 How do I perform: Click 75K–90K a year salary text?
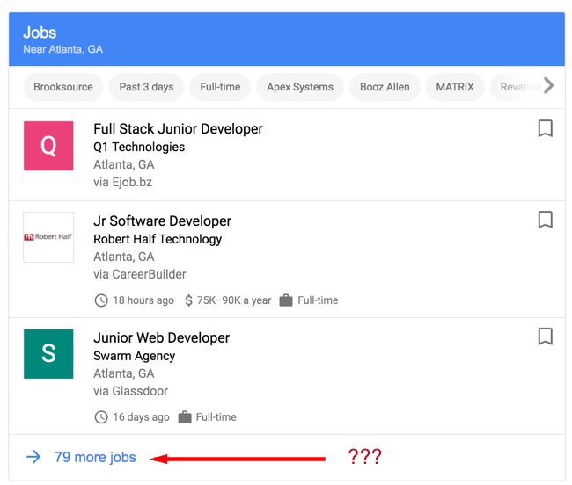tap(234, 300)
